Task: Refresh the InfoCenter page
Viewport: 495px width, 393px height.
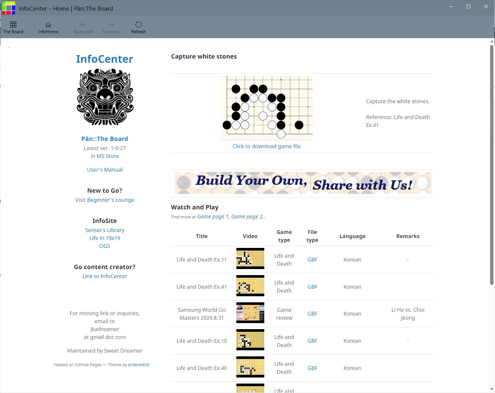Action: pyautogui.click(x=139, y=28)
